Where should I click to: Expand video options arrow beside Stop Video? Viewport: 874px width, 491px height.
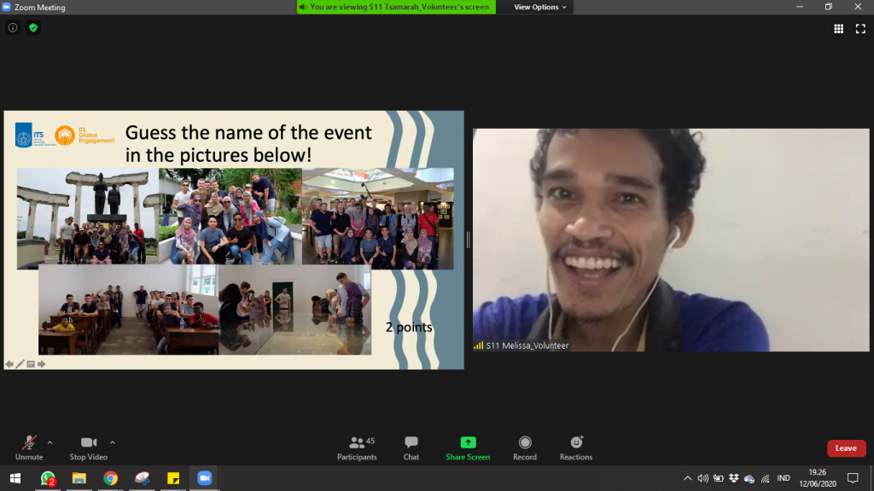click(x=113, y=442)
